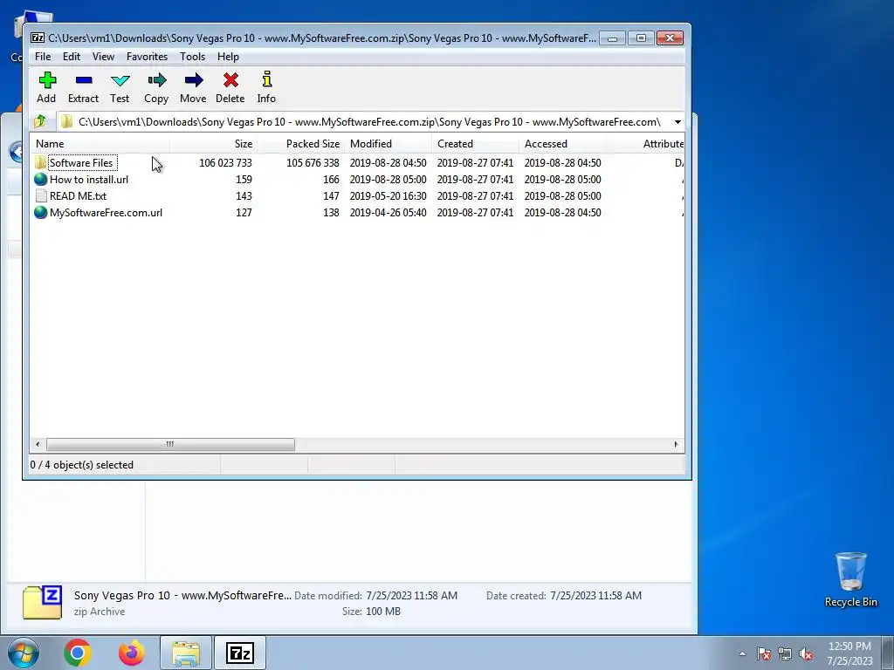Open the Favorites menu

point(147,57)
